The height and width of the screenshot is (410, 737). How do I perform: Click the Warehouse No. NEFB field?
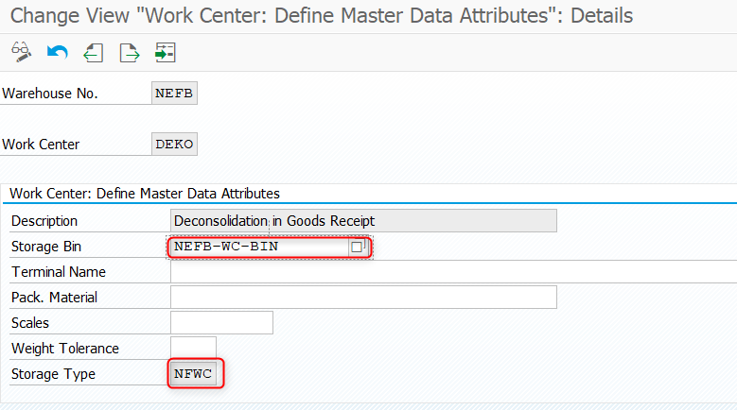[x=174, y=93]
